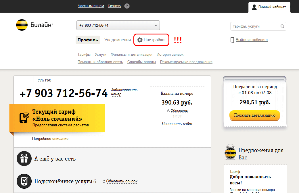Image resolution: width=299 pixels, height=193 pixels.
Task: Click the Beeline striped ball logo
Action: [x=22, y=25]
